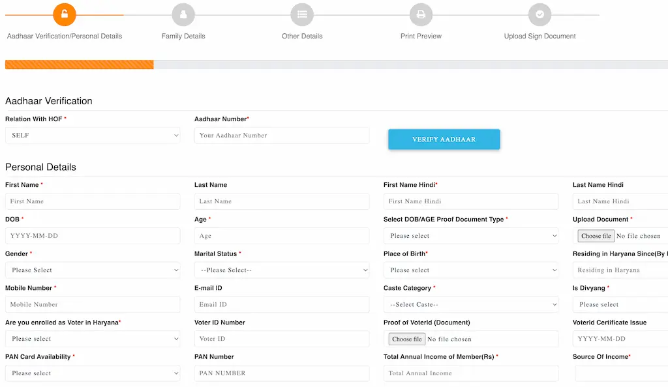Click the checkmark icon above Upload Sign Document
Viewport: 668px width, 387px height.
(x=539, y=14)
